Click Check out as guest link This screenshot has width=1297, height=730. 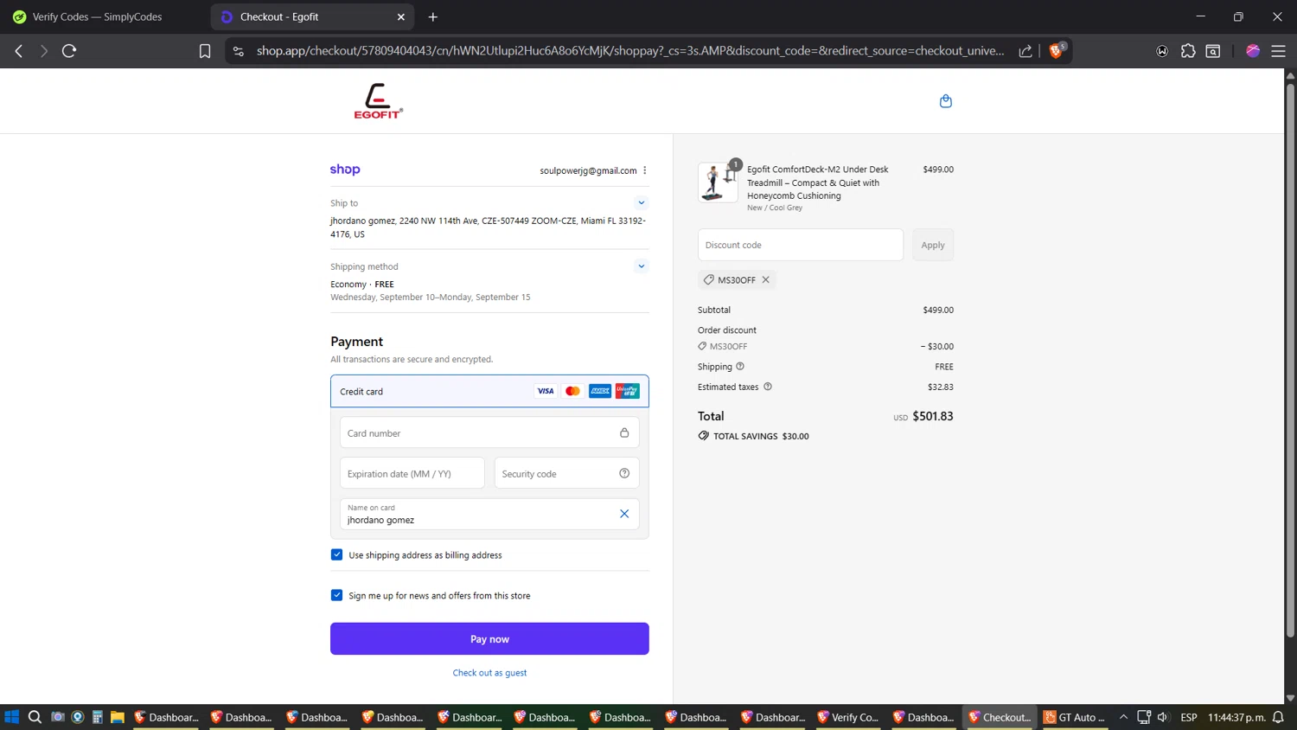tap(489, 672)
